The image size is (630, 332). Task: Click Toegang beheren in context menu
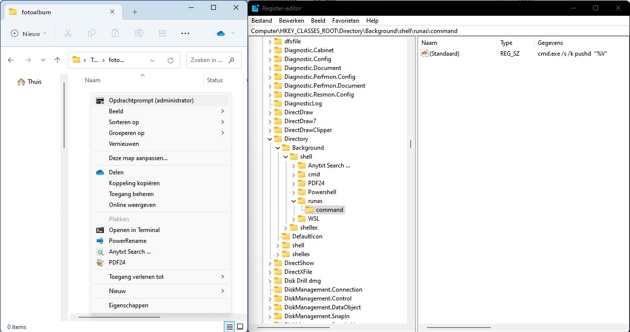[131, 194]
